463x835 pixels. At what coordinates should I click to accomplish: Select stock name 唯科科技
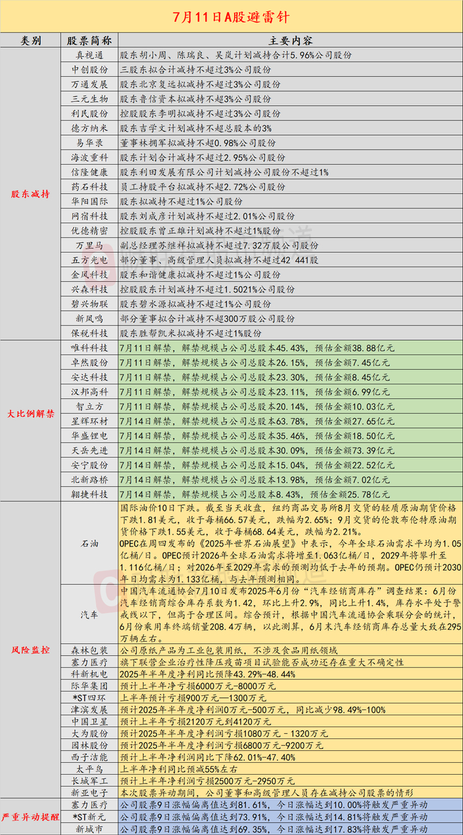tap(89, 347)
